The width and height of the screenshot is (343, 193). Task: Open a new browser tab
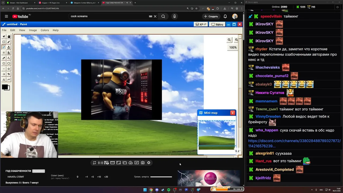tap(135, 3)
